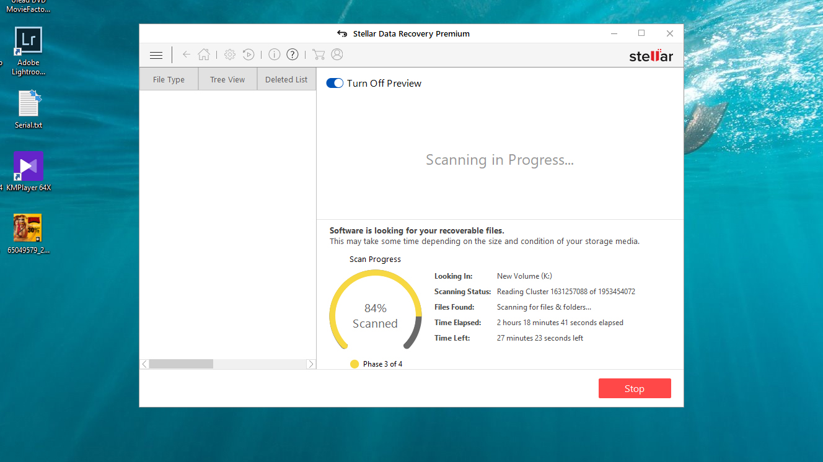The height and width of the screenshot is (462, 823).
Task: Click the 'Scan Progress' heading
Action: pos(375,259)
